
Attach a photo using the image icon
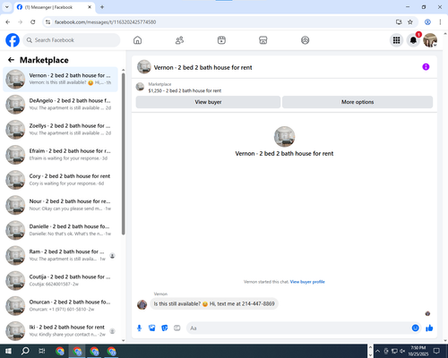[152, 328]
